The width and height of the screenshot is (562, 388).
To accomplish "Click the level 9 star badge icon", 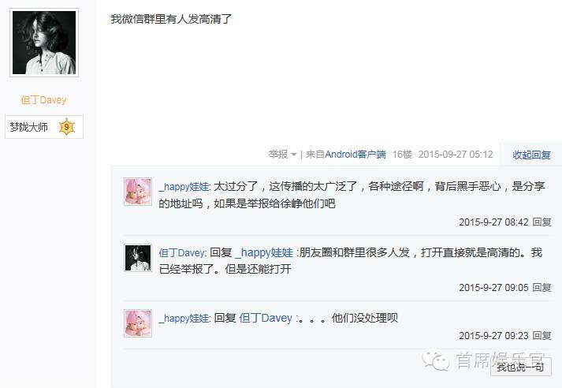I will [x=67, y=127].
